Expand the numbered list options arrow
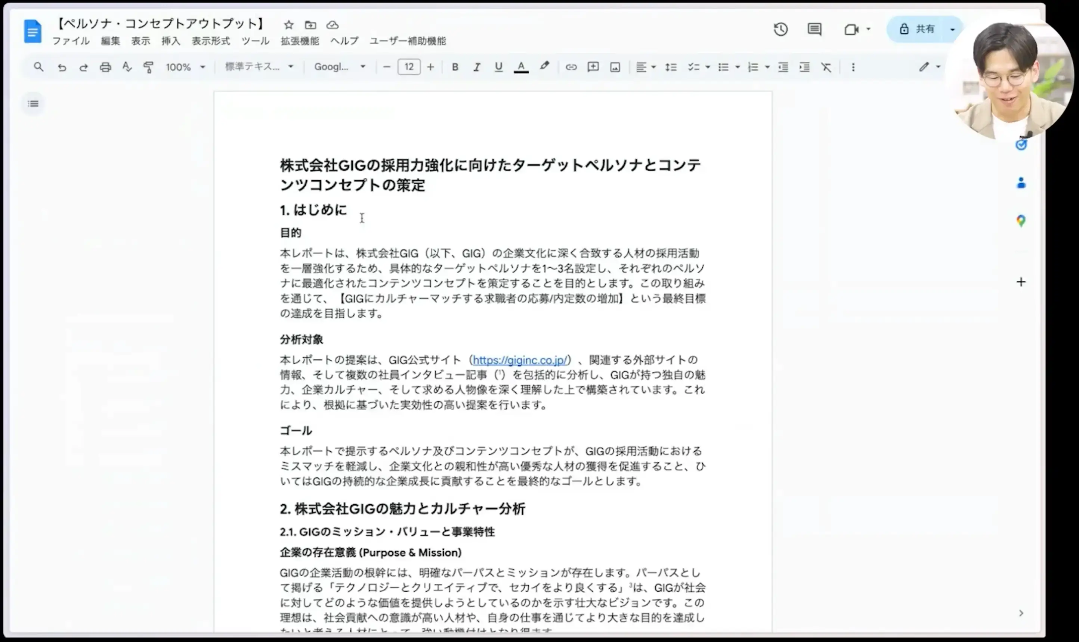The height and width of the screenshot is (642, 1079). tap(767, 67)
